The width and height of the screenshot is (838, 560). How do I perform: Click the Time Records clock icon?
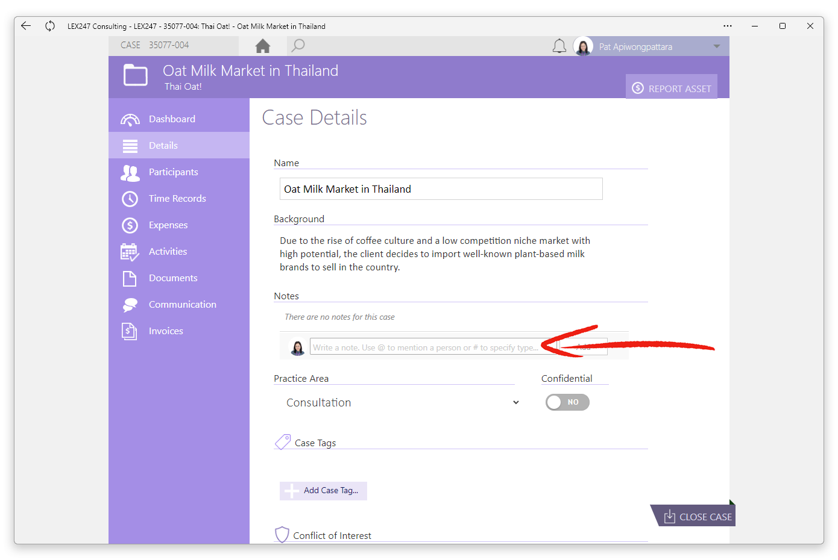coord(130,199)
